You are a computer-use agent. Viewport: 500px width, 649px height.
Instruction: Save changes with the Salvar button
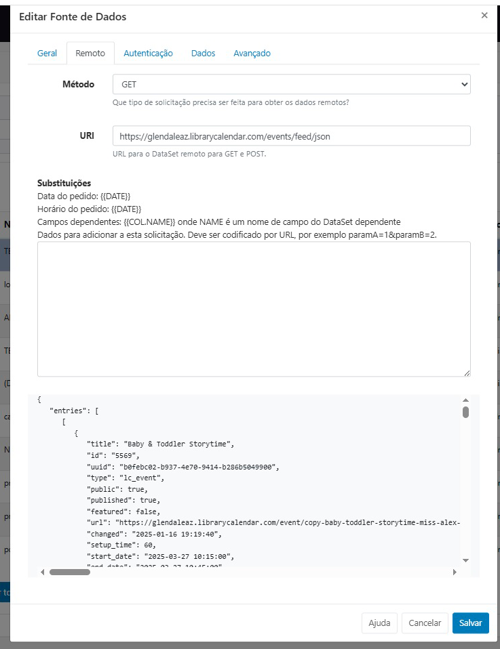(x=471, y=623)
